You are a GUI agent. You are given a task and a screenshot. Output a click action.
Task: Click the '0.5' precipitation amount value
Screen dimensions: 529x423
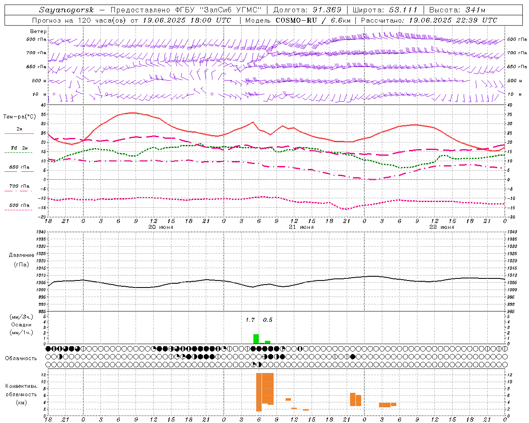coord(268,320)
